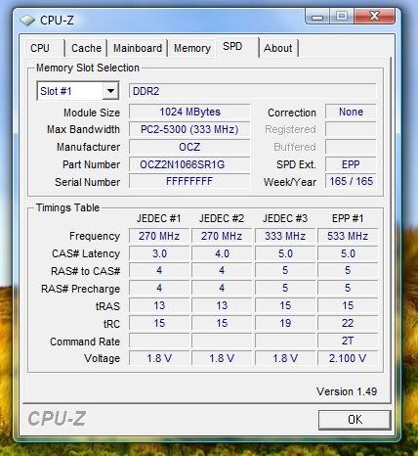
Task: Switch to the Mainboard tab
Action: point(138,48)
